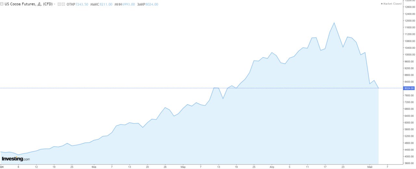Open dropdown arrow beside US Cocoa Futures title
Image resolution: width=416 pixels, height=169 pixels.
(54, 4)
